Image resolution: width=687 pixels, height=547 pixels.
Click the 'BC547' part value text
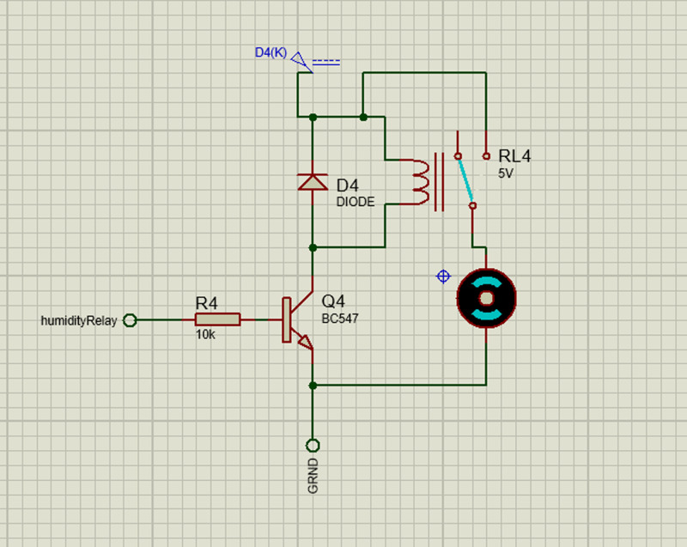(340, 319)
